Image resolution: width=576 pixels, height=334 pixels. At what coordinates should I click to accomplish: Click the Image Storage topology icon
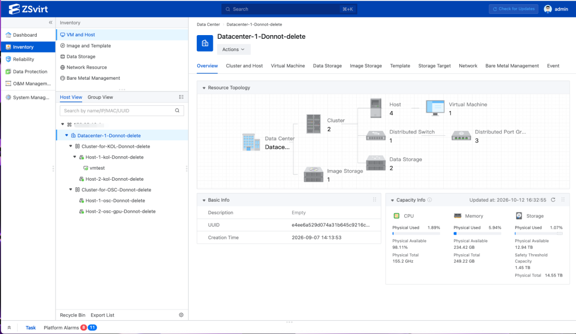[314, 174]
